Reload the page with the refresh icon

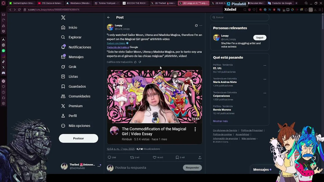point(19,10)
